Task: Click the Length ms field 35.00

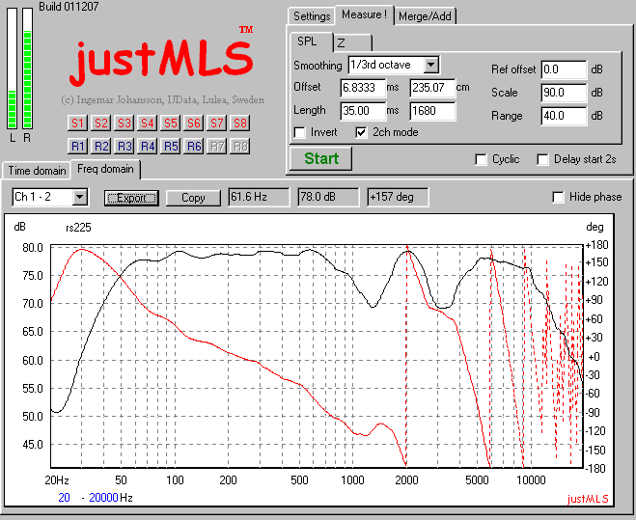Action: coord(363,111)
